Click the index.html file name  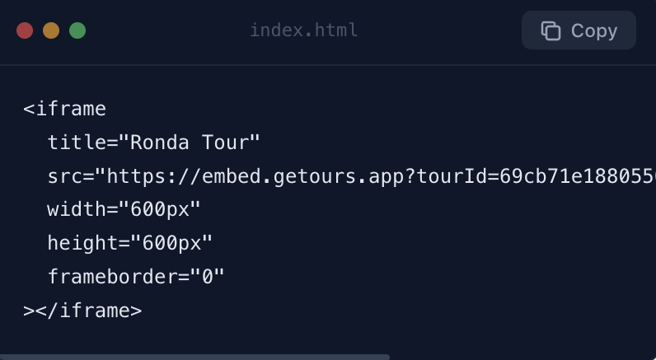(304, 30)
